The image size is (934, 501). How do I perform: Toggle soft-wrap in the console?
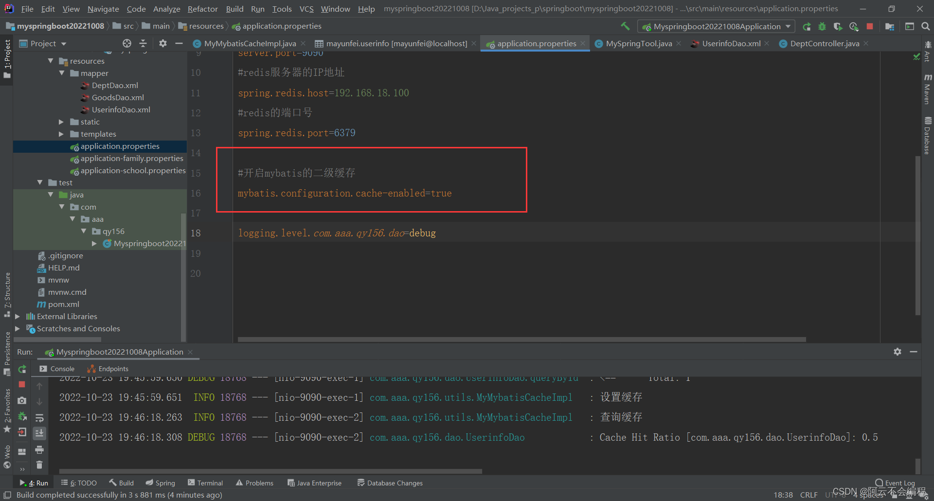click(x=39, y=418)
